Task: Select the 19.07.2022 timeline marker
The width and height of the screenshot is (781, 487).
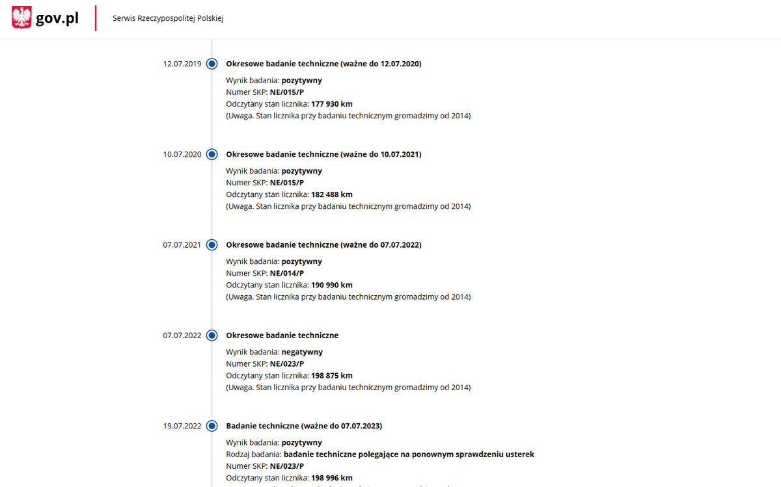Action: [x=212, y=426]
